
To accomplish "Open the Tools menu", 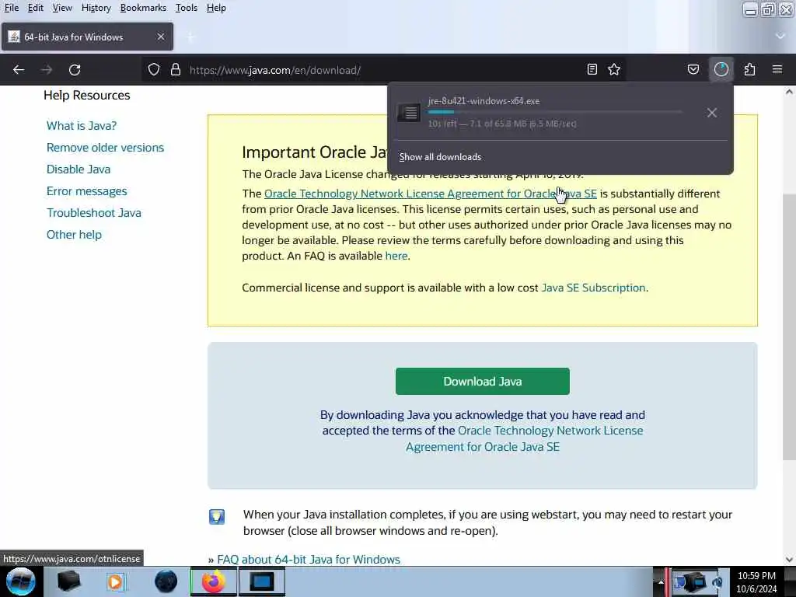I will click(187, 8).
